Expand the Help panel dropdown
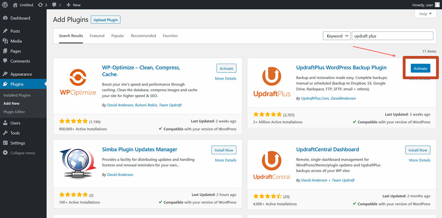442x218 pixels. coord(425,14)
